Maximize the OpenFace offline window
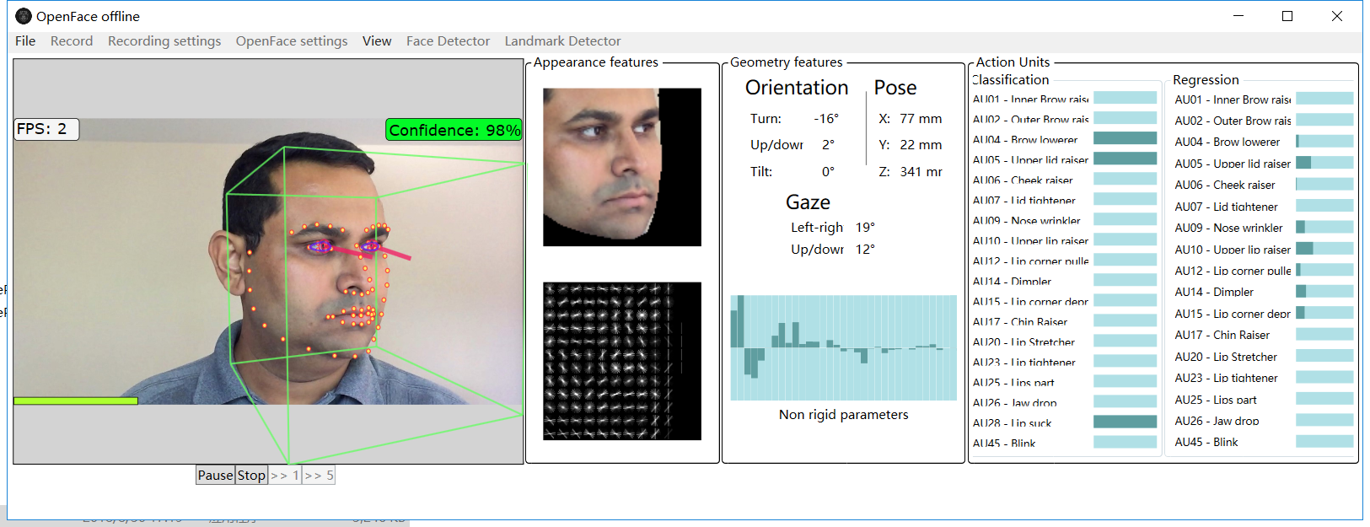 [x=1287, y=16]
